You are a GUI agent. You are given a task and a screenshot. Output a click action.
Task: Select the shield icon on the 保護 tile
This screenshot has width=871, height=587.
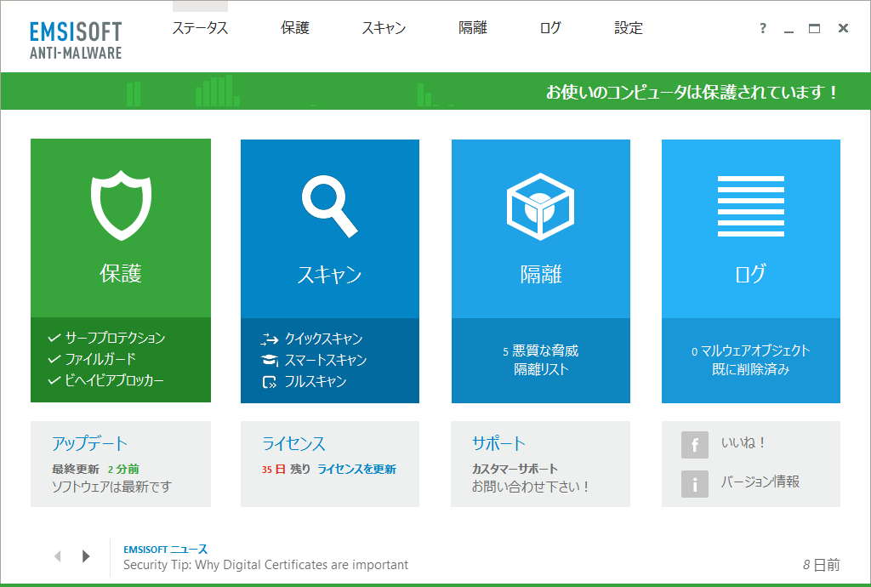(x=120, y=202)
